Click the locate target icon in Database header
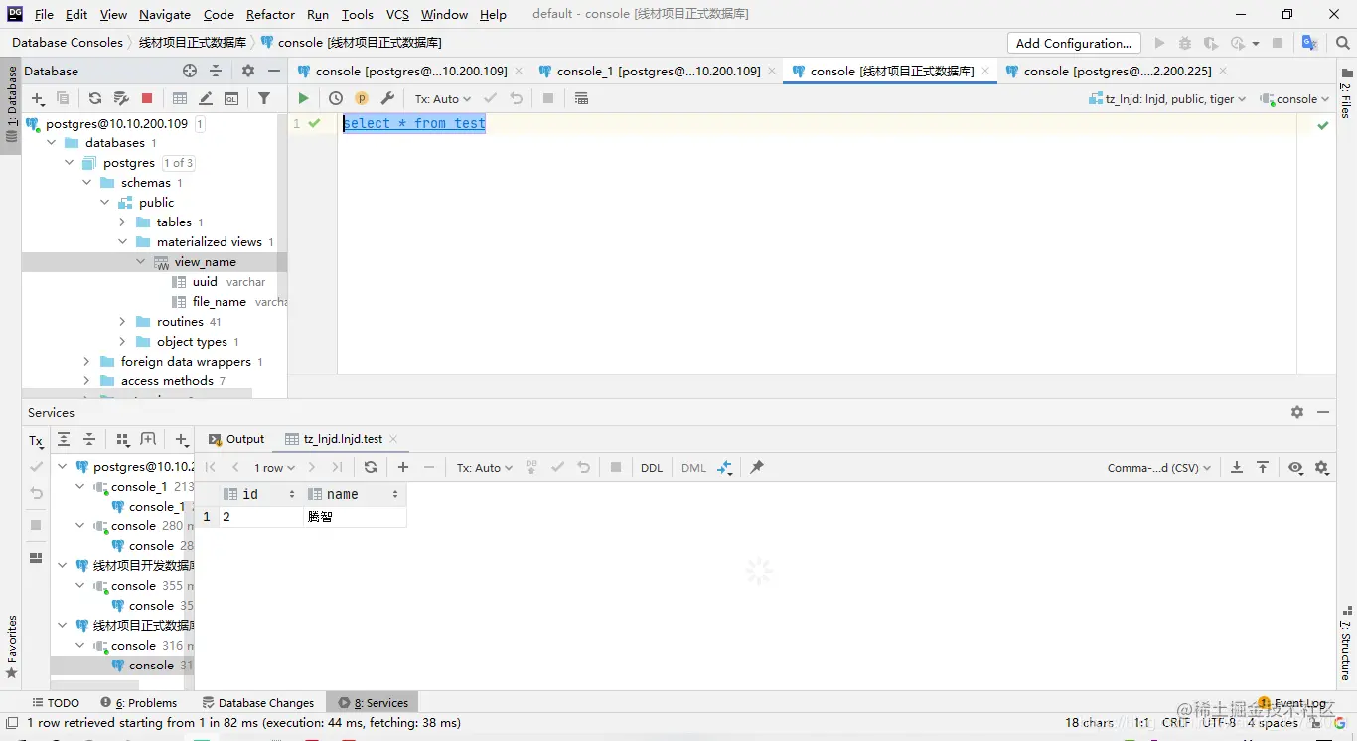Image resolution: width=1357 pixels, height=741 pixels. click(190, 71)
